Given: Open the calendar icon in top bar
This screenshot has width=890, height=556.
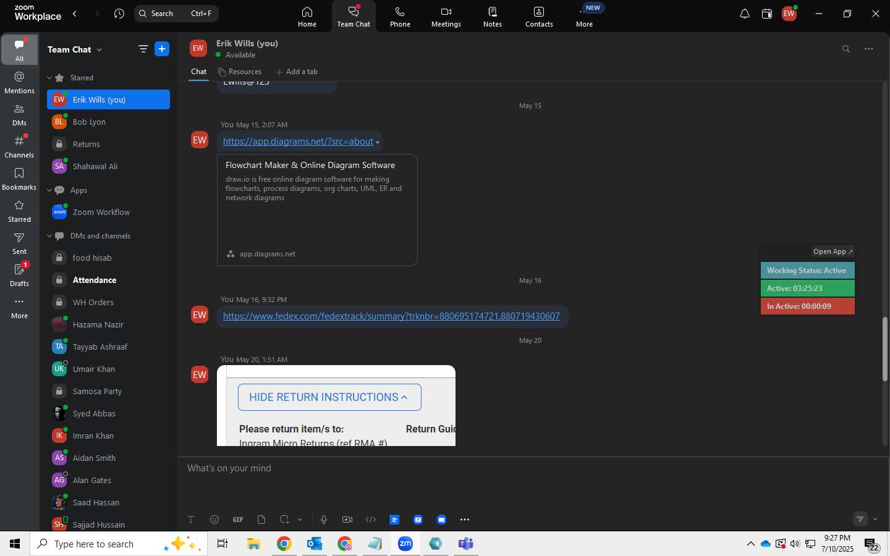Looking at the screenshot, I should click(767, 14).
